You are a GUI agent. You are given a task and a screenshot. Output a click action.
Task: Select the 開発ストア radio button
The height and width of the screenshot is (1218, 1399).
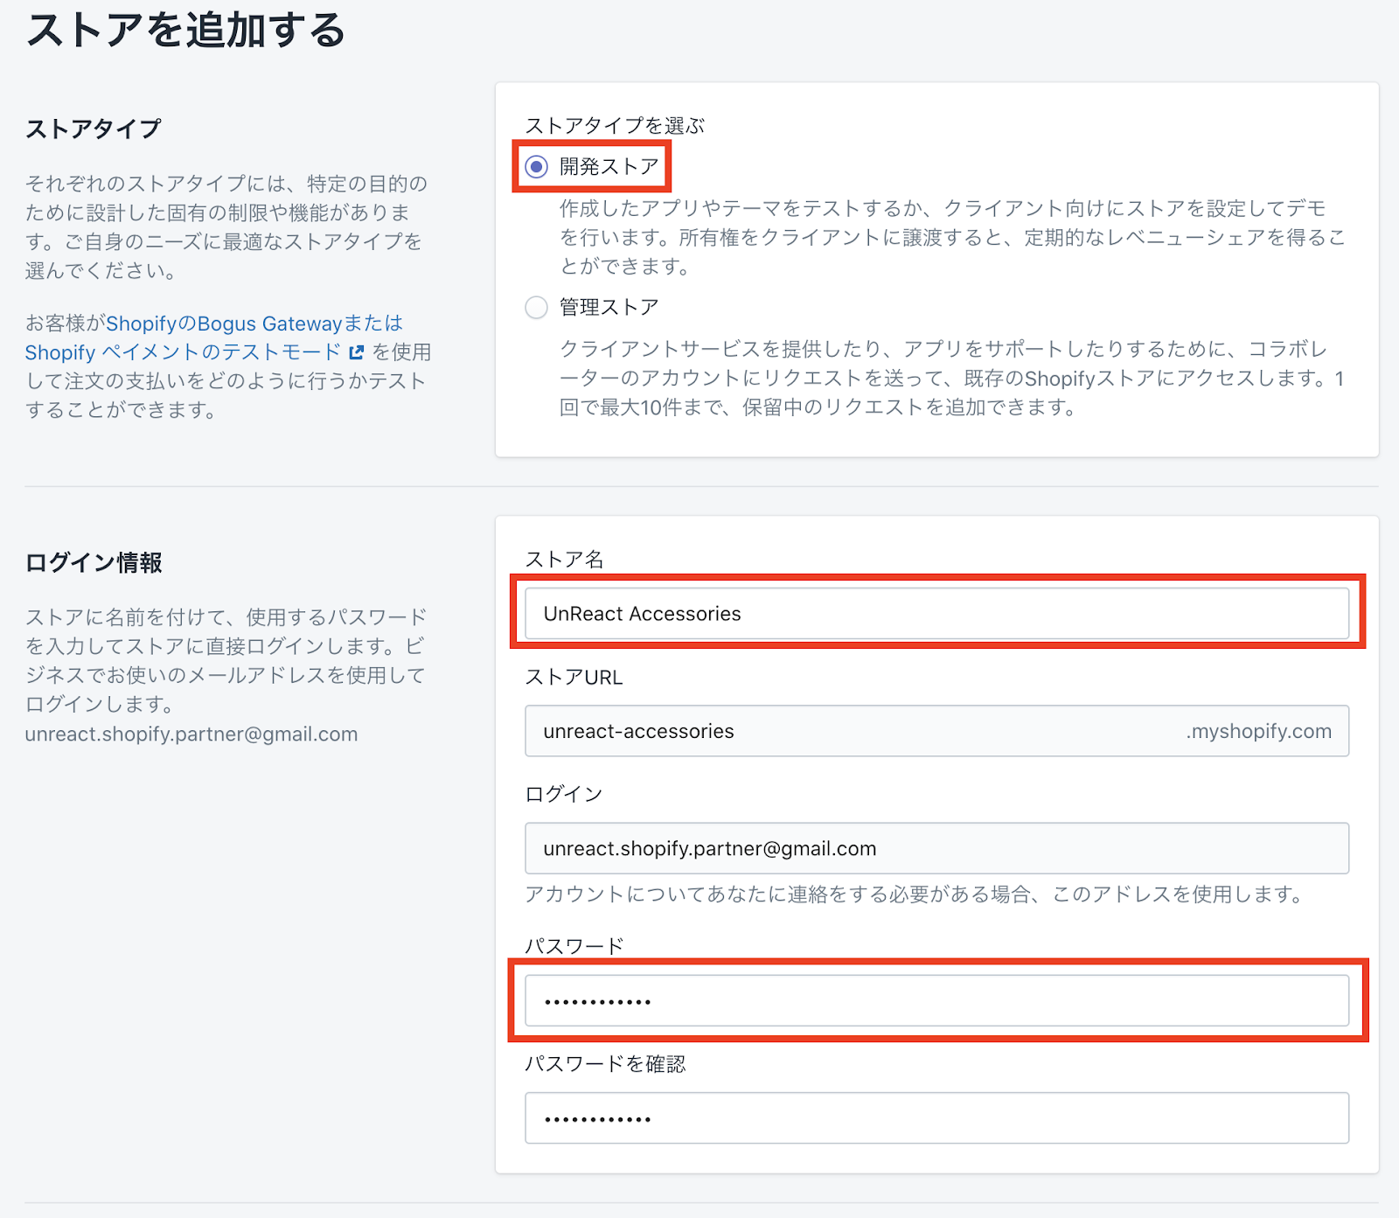pos(536,166)
